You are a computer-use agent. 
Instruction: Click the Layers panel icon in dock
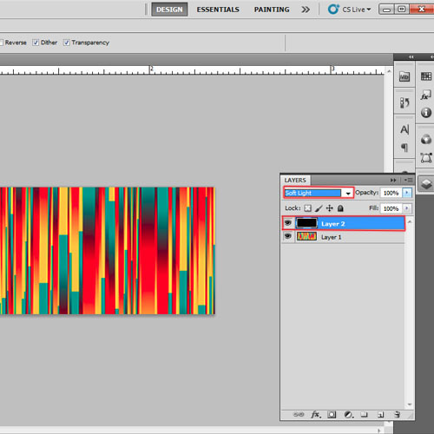(426, 184)
